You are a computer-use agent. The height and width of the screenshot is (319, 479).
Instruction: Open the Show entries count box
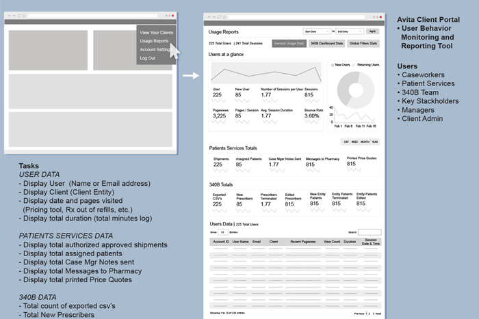coord(222,232)
